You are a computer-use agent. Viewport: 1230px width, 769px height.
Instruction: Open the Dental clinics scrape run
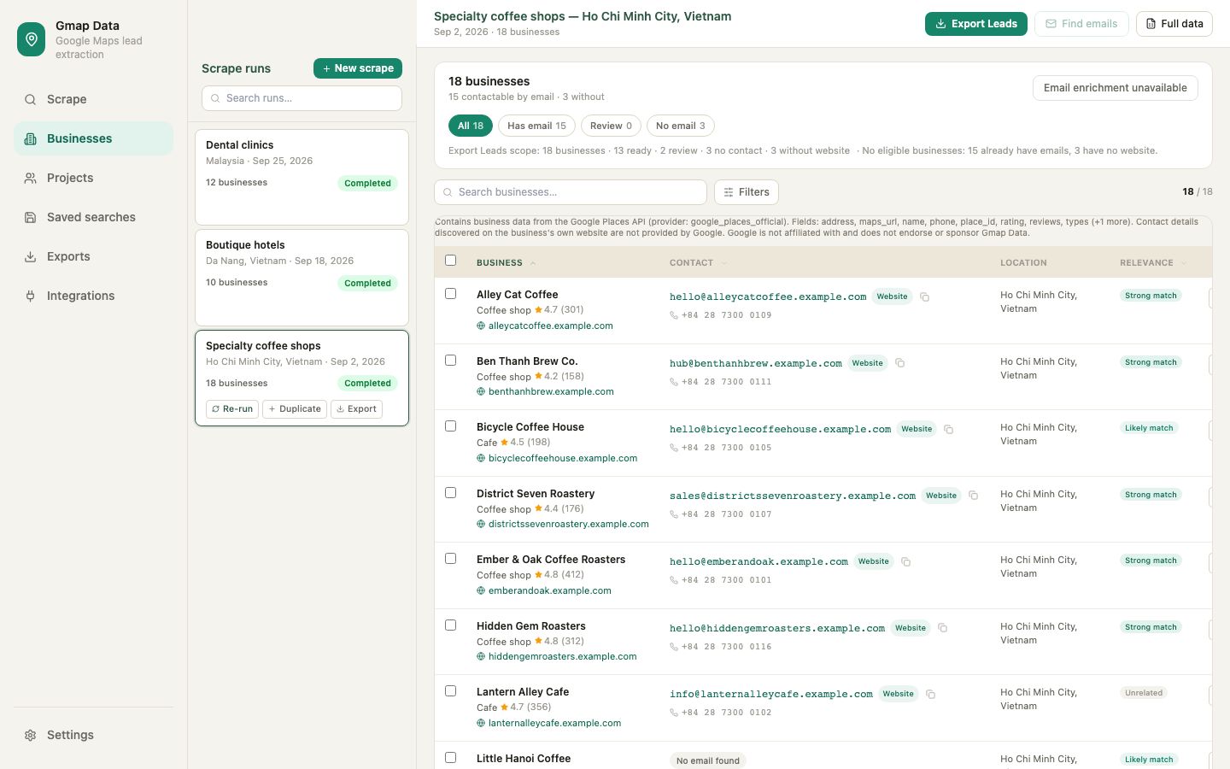click(302, 177)
